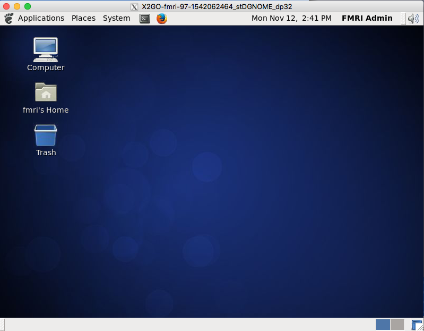Close the X2GO window with red button
The image size is (424, 331).
click(x=6, y=6)
